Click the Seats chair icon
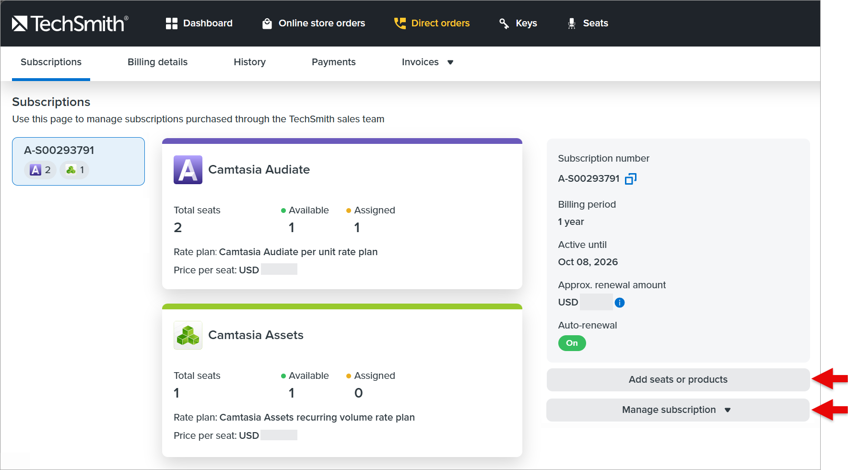 571,23
